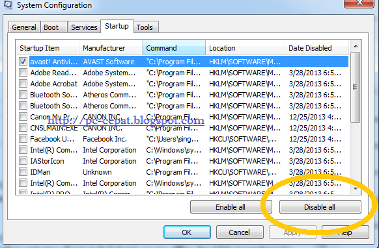This screenshot has height=248, width=379.
Task: Go to the Services tab
Action: point(84,27)
